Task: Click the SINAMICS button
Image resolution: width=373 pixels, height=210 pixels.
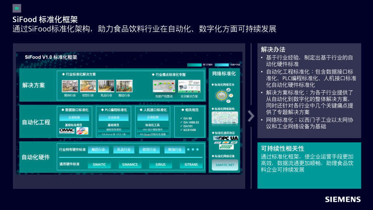Action: [x=130, y=164]
